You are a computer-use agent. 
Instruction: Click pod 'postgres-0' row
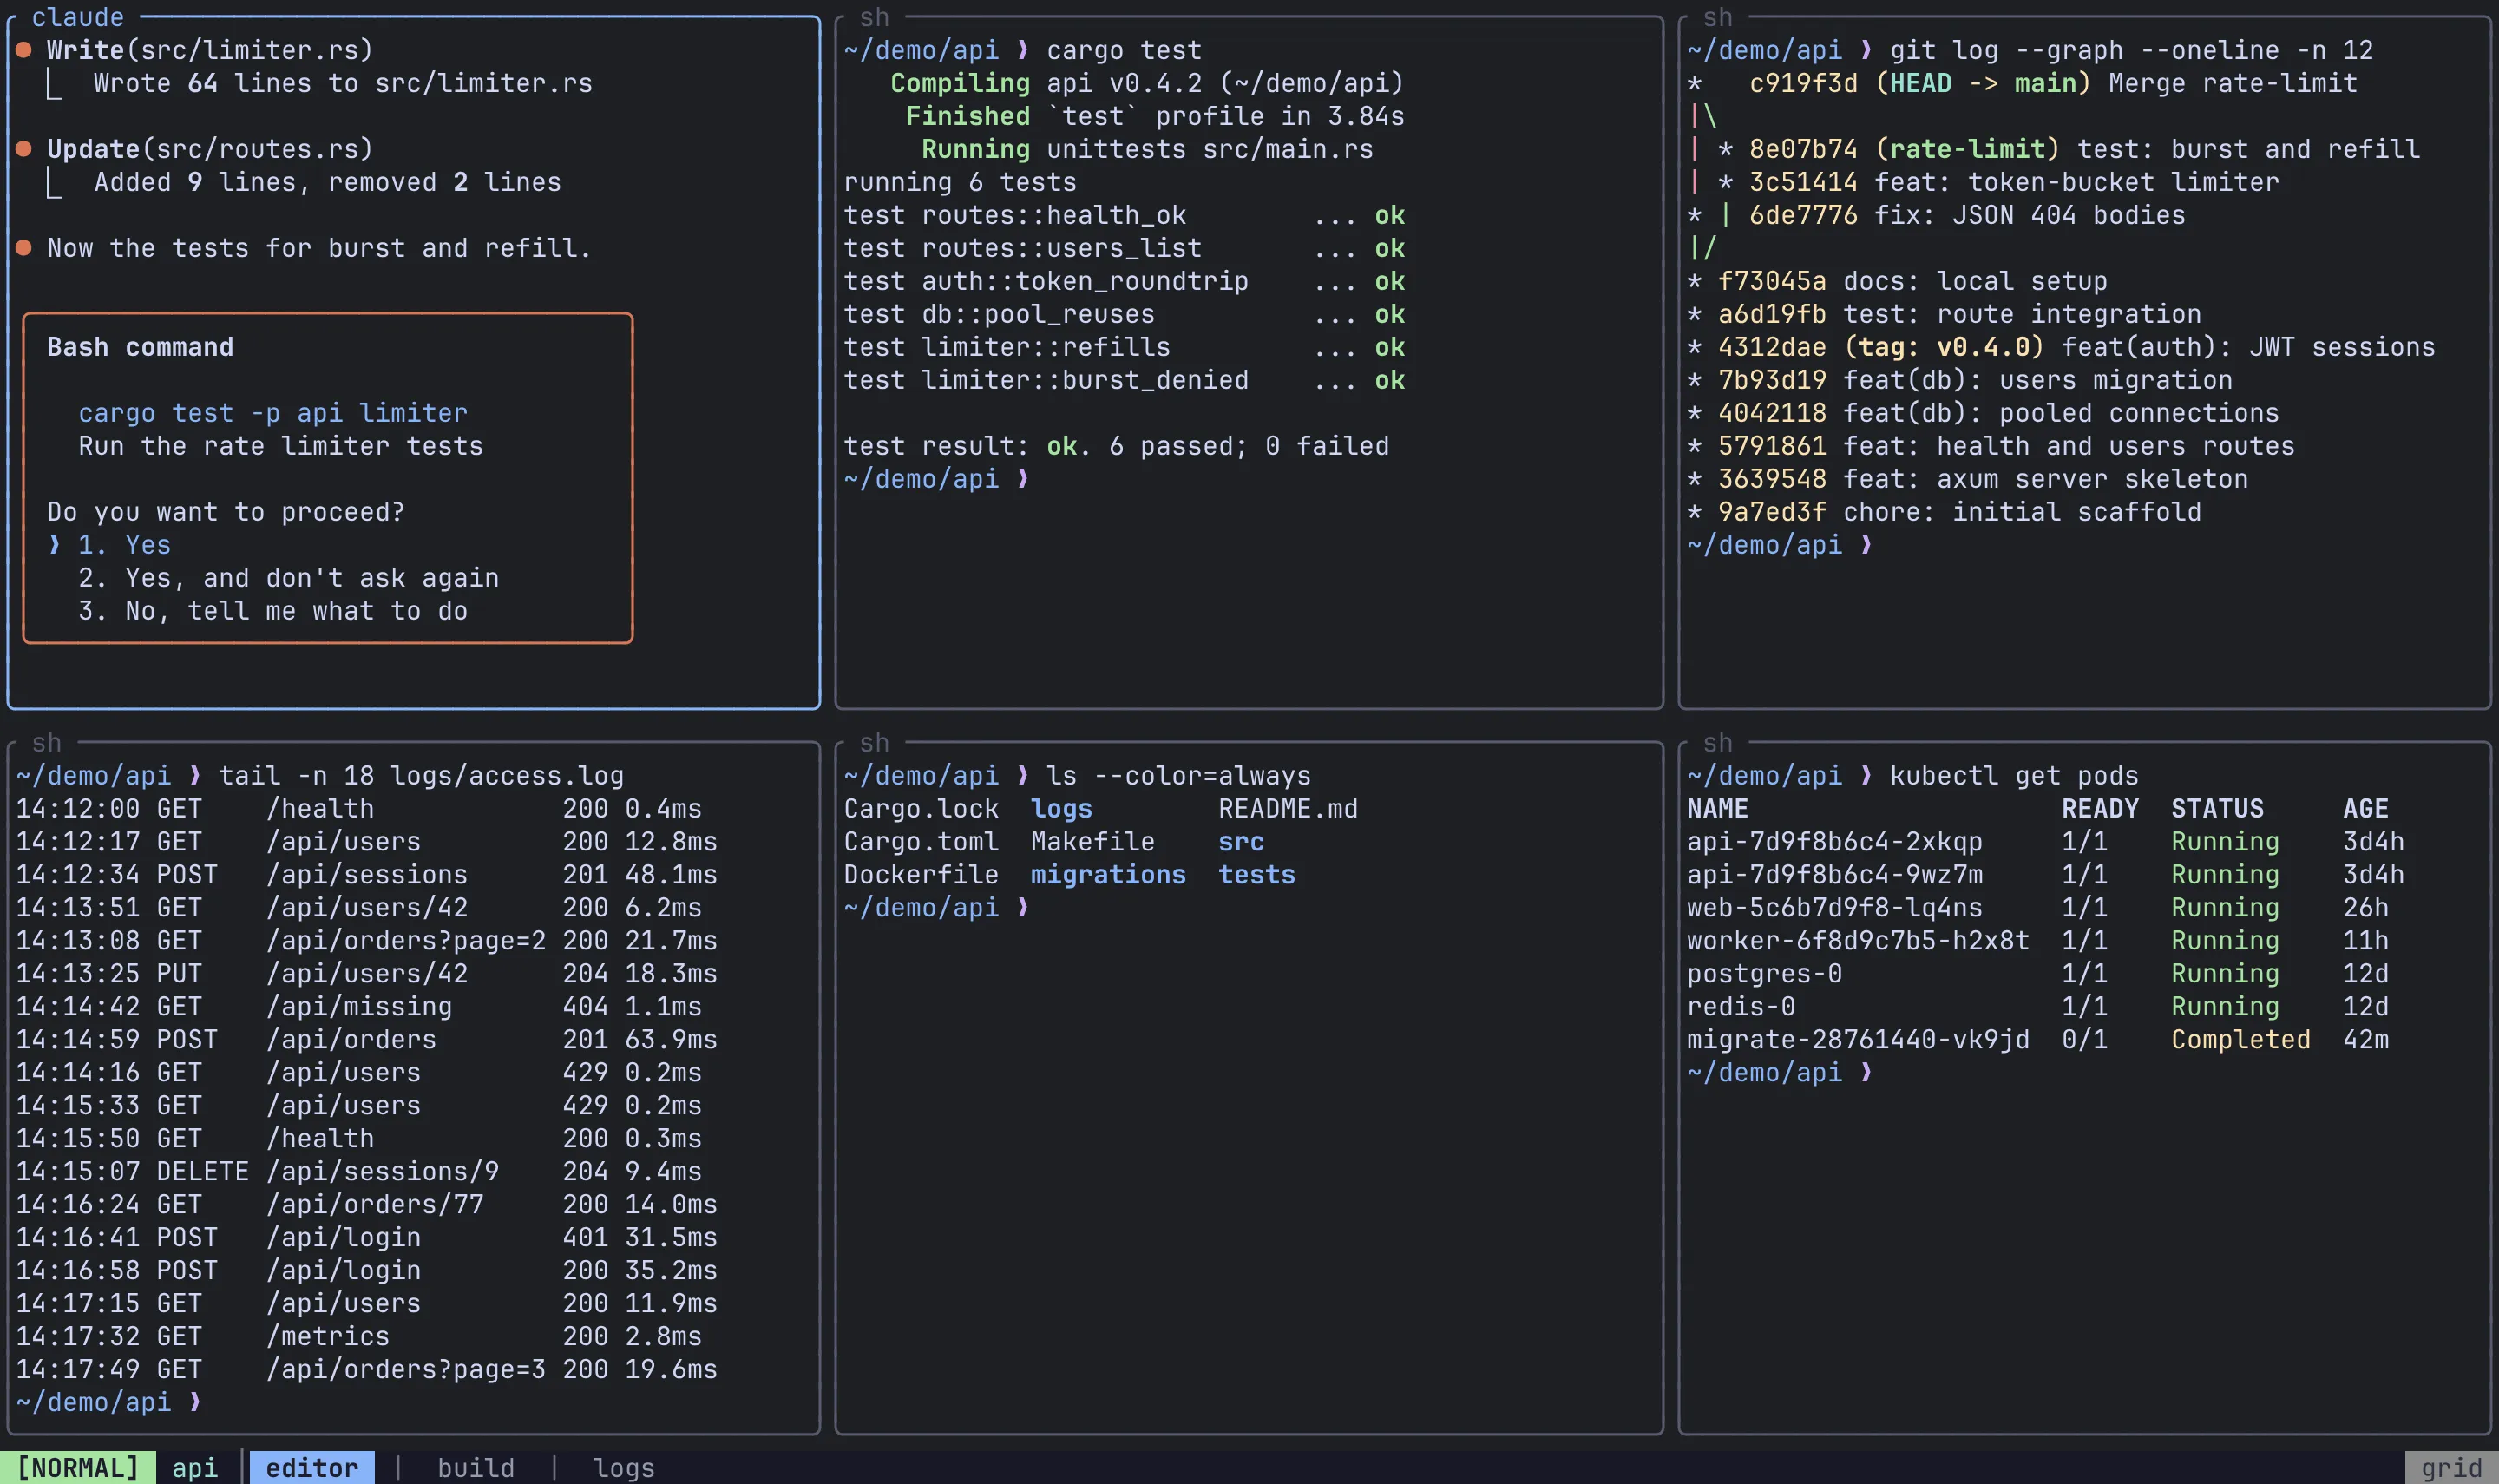coord(2037,974)
